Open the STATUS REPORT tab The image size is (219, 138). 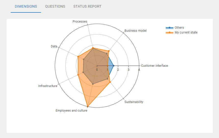coord(87,6)
